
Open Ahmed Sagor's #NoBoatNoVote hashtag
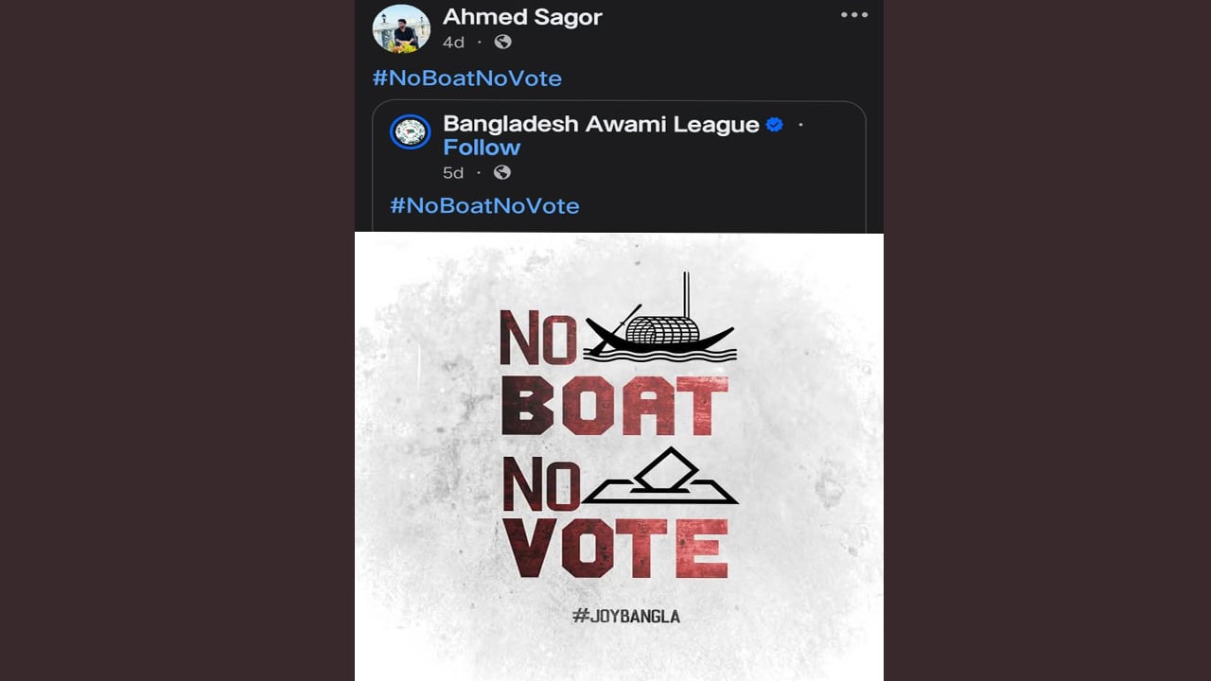point(467,79)
